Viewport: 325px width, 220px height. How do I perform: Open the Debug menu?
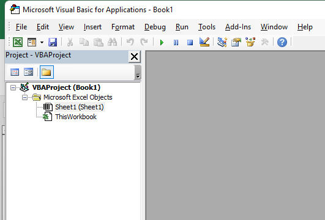[155, 27]
